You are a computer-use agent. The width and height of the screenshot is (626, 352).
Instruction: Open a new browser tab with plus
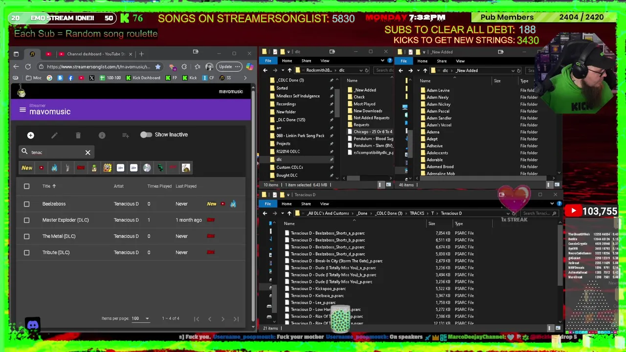pos(141,54)
